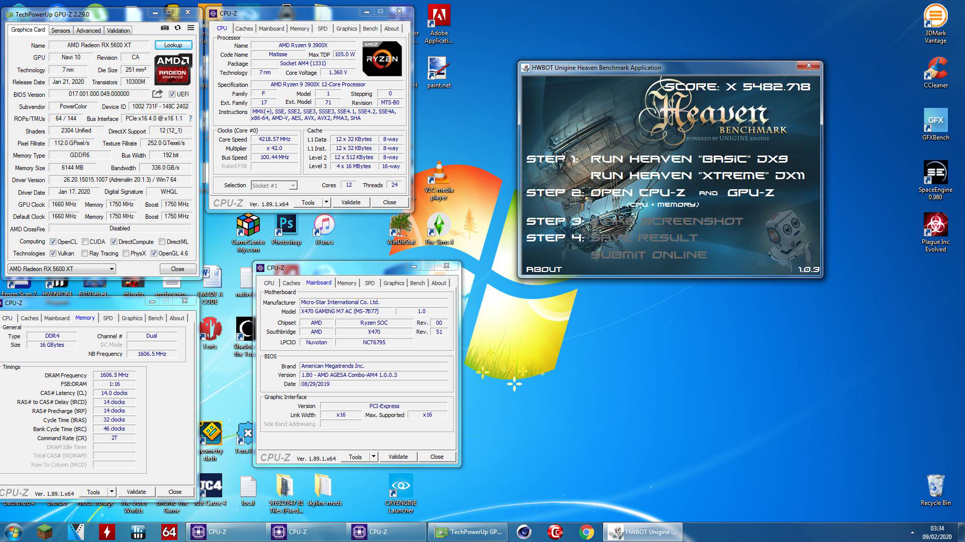Viewport: 965px width, 542px height.
Task: Click BIOS version share/export icon in GPU-Z
Action: click(x=157, y=94)
